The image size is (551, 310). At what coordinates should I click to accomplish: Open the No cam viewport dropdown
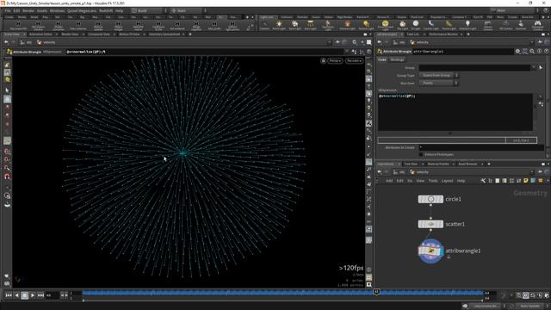point(354,61)
